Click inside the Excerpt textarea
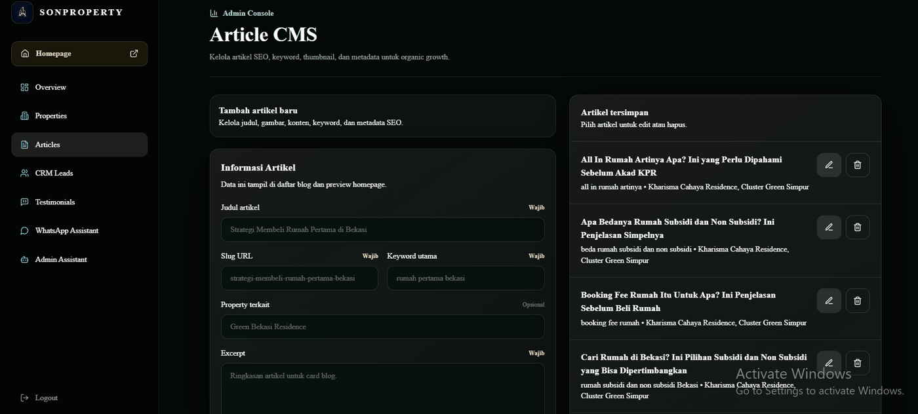 tap(382, 388)
